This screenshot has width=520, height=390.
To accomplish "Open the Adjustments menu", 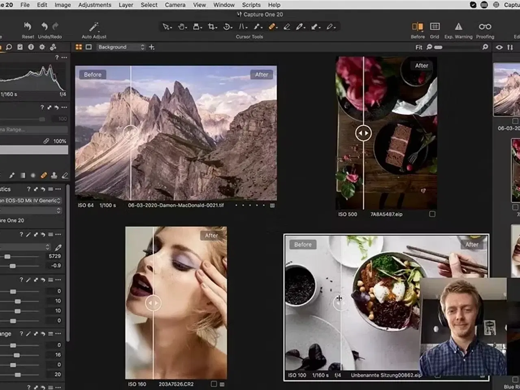I will point(95,5).
